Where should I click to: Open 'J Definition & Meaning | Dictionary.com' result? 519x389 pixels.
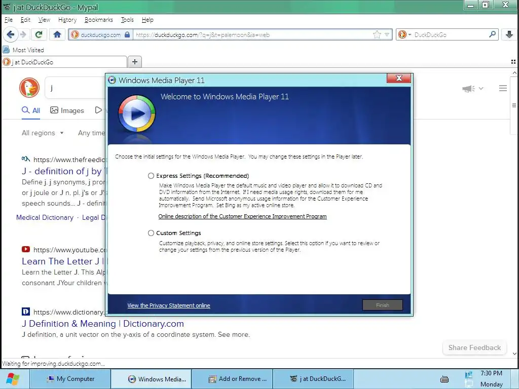pos(102,324)
